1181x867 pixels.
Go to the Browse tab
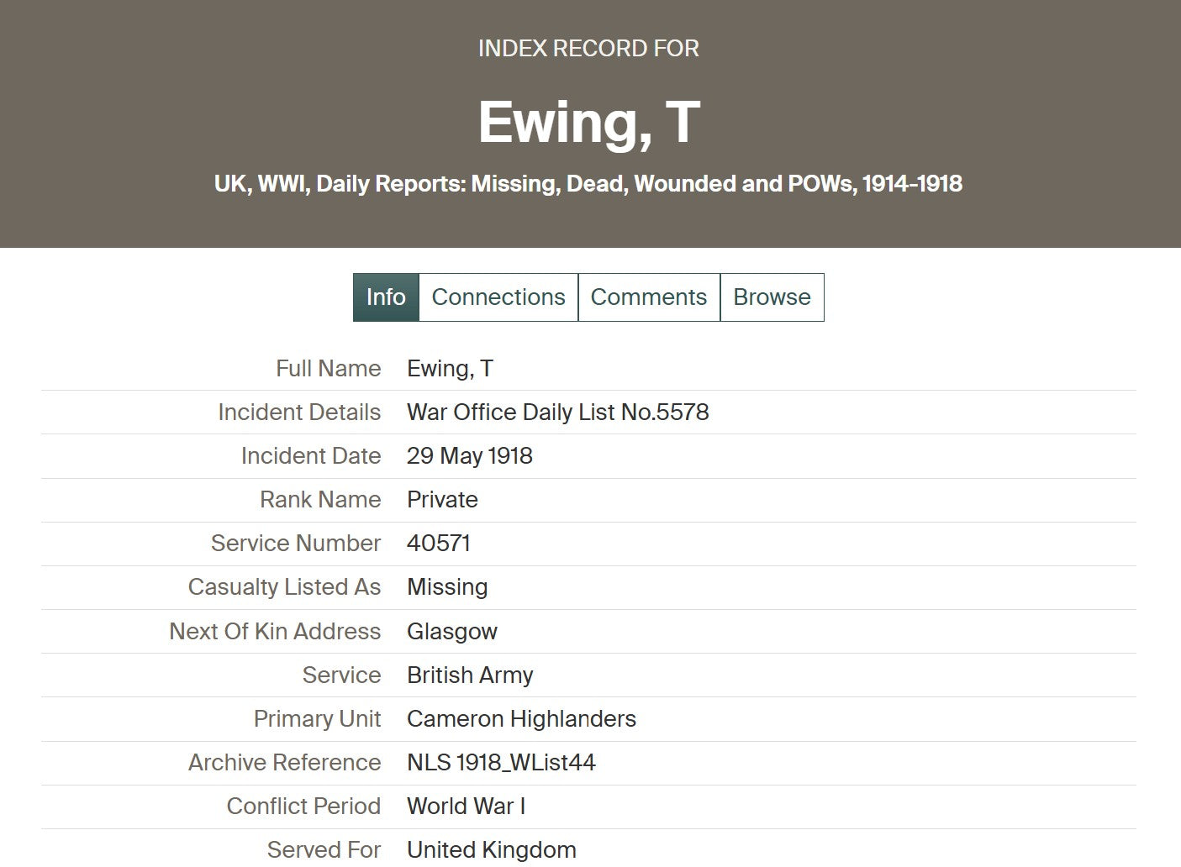click(x=772, y=297)
